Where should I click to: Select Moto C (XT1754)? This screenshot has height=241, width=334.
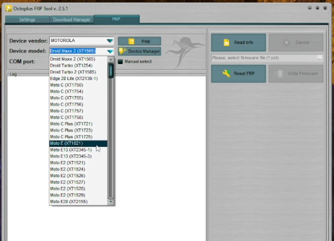point(78,91)
